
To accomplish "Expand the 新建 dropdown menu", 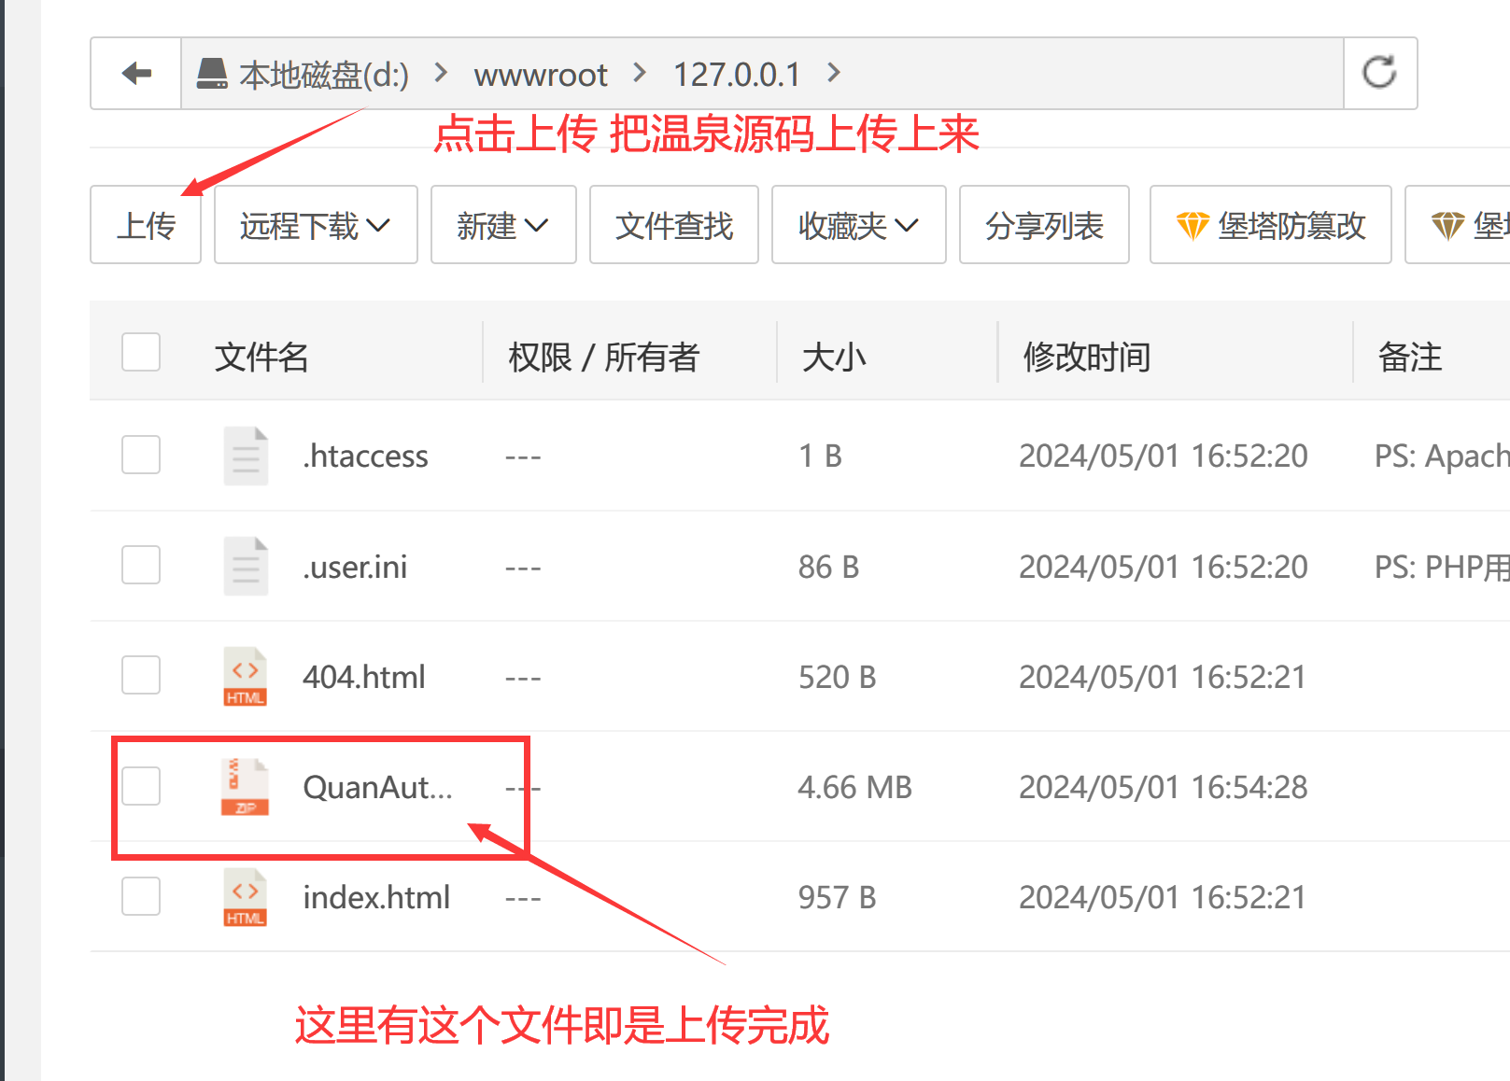I will [503, 224].
